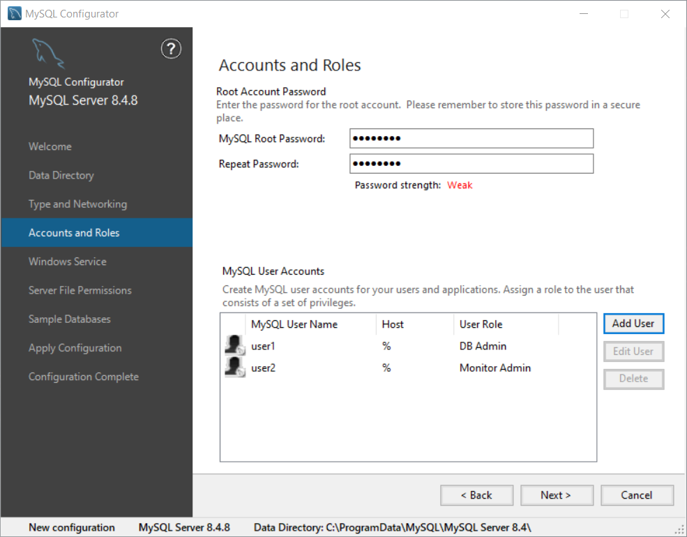The width and height of the screenshot is (687, 537).
Task: Click the Root Account Password heading
Action: (x=271, y=91)
